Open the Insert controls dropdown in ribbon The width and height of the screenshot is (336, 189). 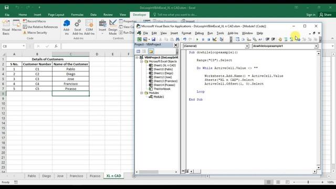[102, 27]
